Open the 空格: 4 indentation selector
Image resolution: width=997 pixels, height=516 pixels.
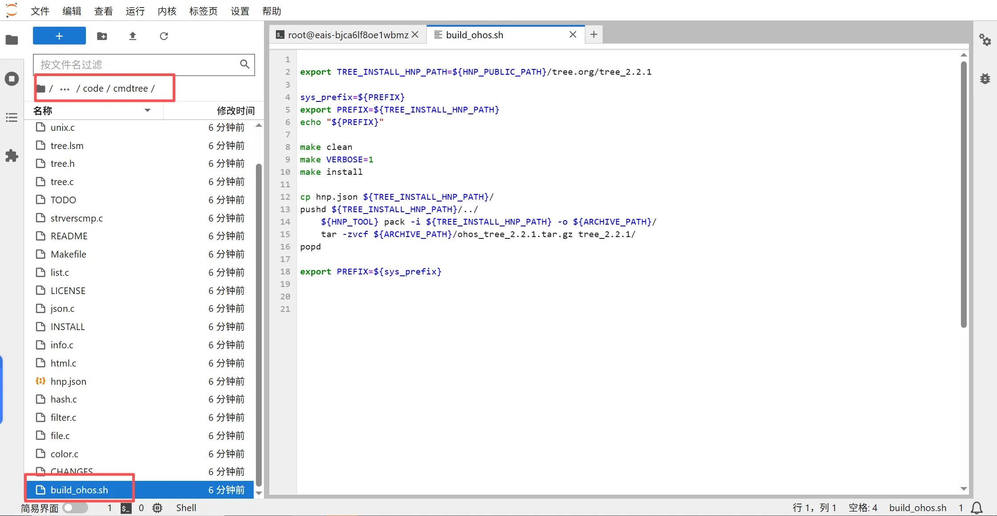863,508
